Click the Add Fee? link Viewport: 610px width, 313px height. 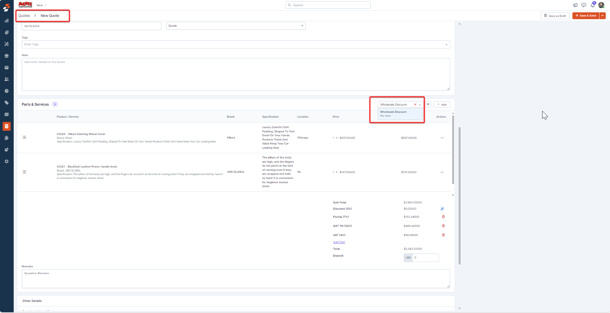pos(339,242)
